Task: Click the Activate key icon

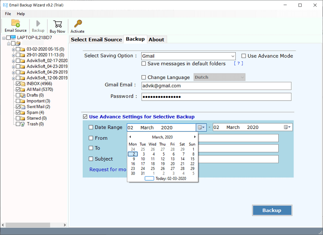Action: [78, 24]
